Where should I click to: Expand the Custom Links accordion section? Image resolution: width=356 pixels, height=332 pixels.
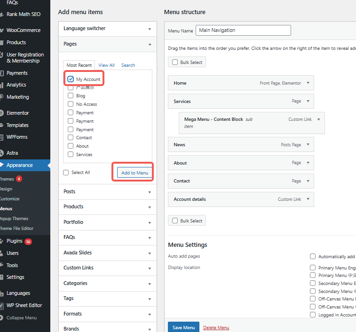pyautogui.click(x=150, y=268)
